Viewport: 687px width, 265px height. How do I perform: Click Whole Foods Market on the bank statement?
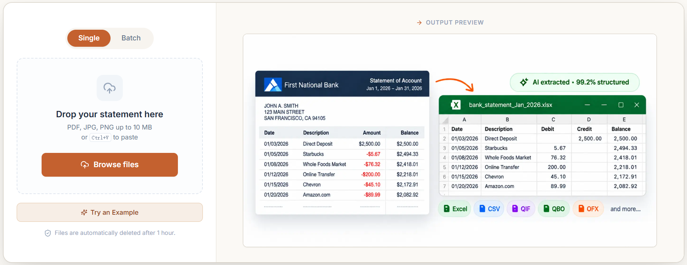click(x=324, y=164)
